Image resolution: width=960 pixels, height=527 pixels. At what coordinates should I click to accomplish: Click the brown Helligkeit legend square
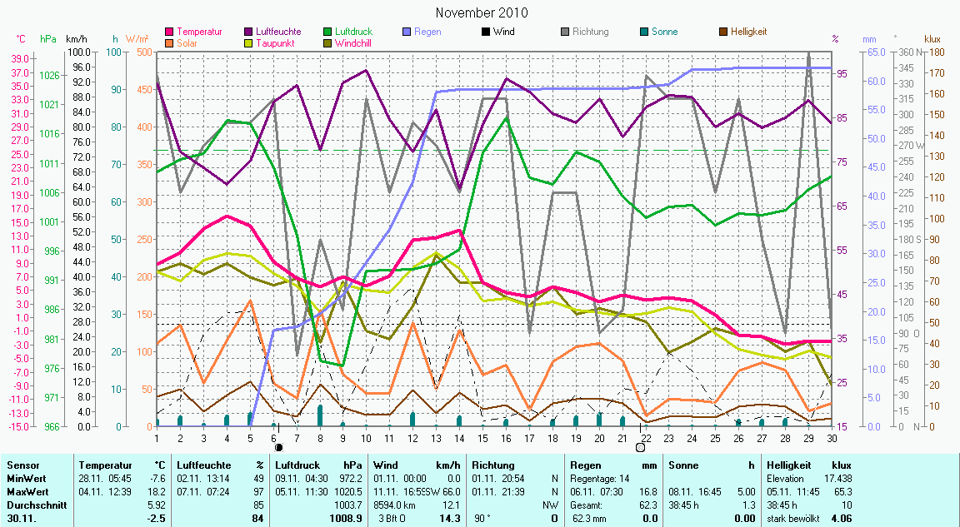(722, 32)
